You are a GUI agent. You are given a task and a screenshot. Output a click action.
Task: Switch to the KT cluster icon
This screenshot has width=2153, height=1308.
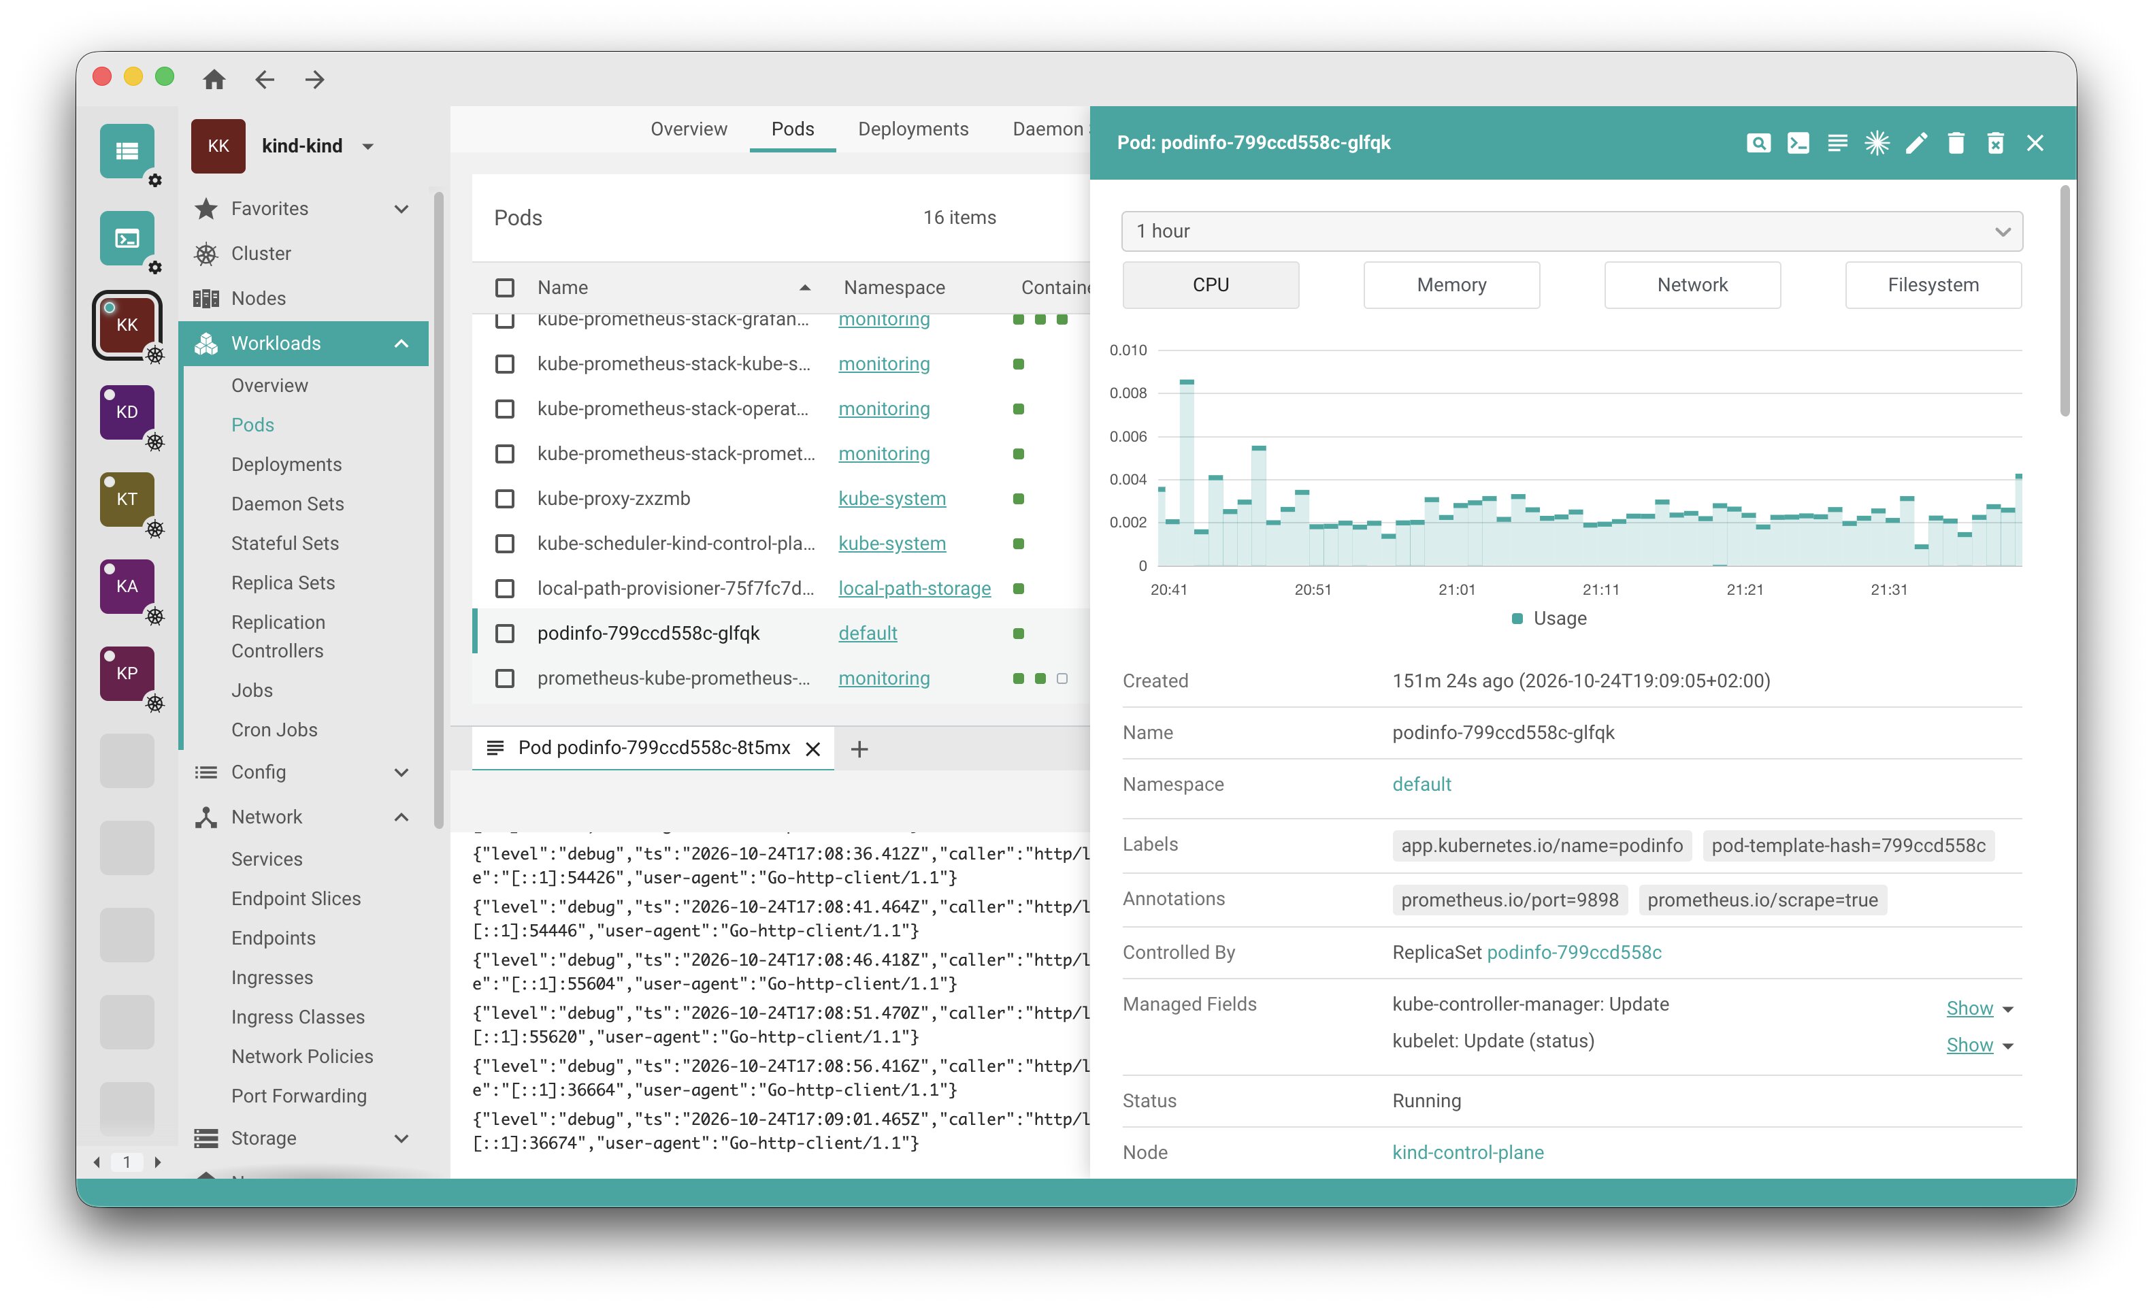[x=127, y=499]
